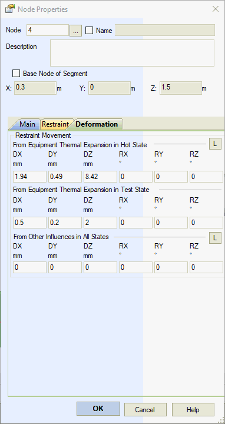This screenshot has width=225, height=424.
Task: Click Test State DZ field showing 2
Action: [x=100, y=223]
